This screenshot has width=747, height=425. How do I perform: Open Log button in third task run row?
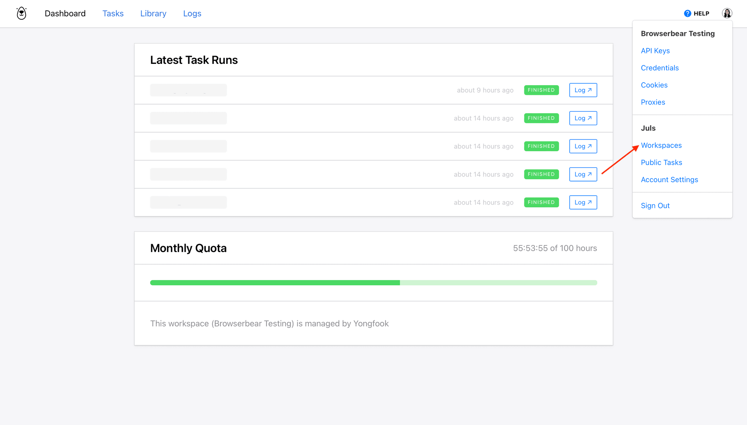[x=583, y=146]
